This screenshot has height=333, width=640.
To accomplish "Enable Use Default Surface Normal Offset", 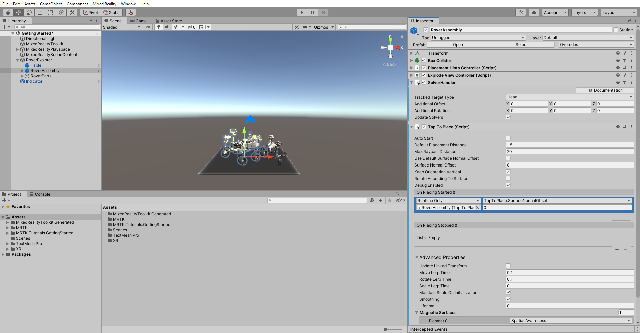I will (508, 158).
